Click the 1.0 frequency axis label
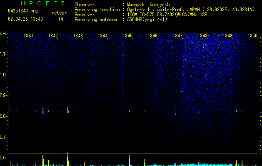 point(4,75)
